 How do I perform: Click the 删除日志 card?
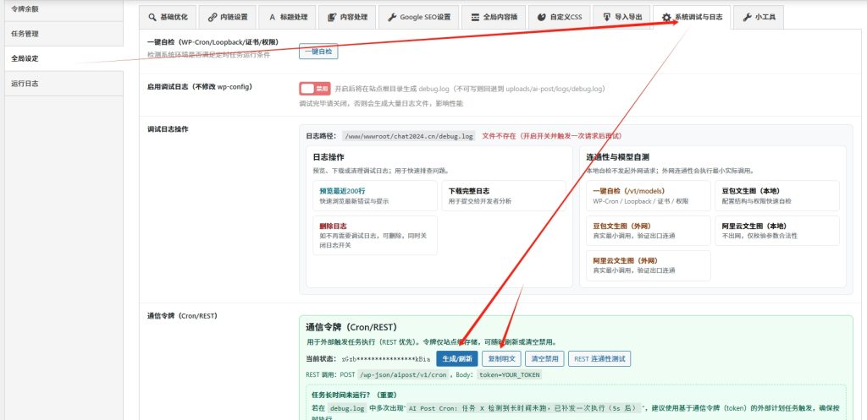click(375, 235)
